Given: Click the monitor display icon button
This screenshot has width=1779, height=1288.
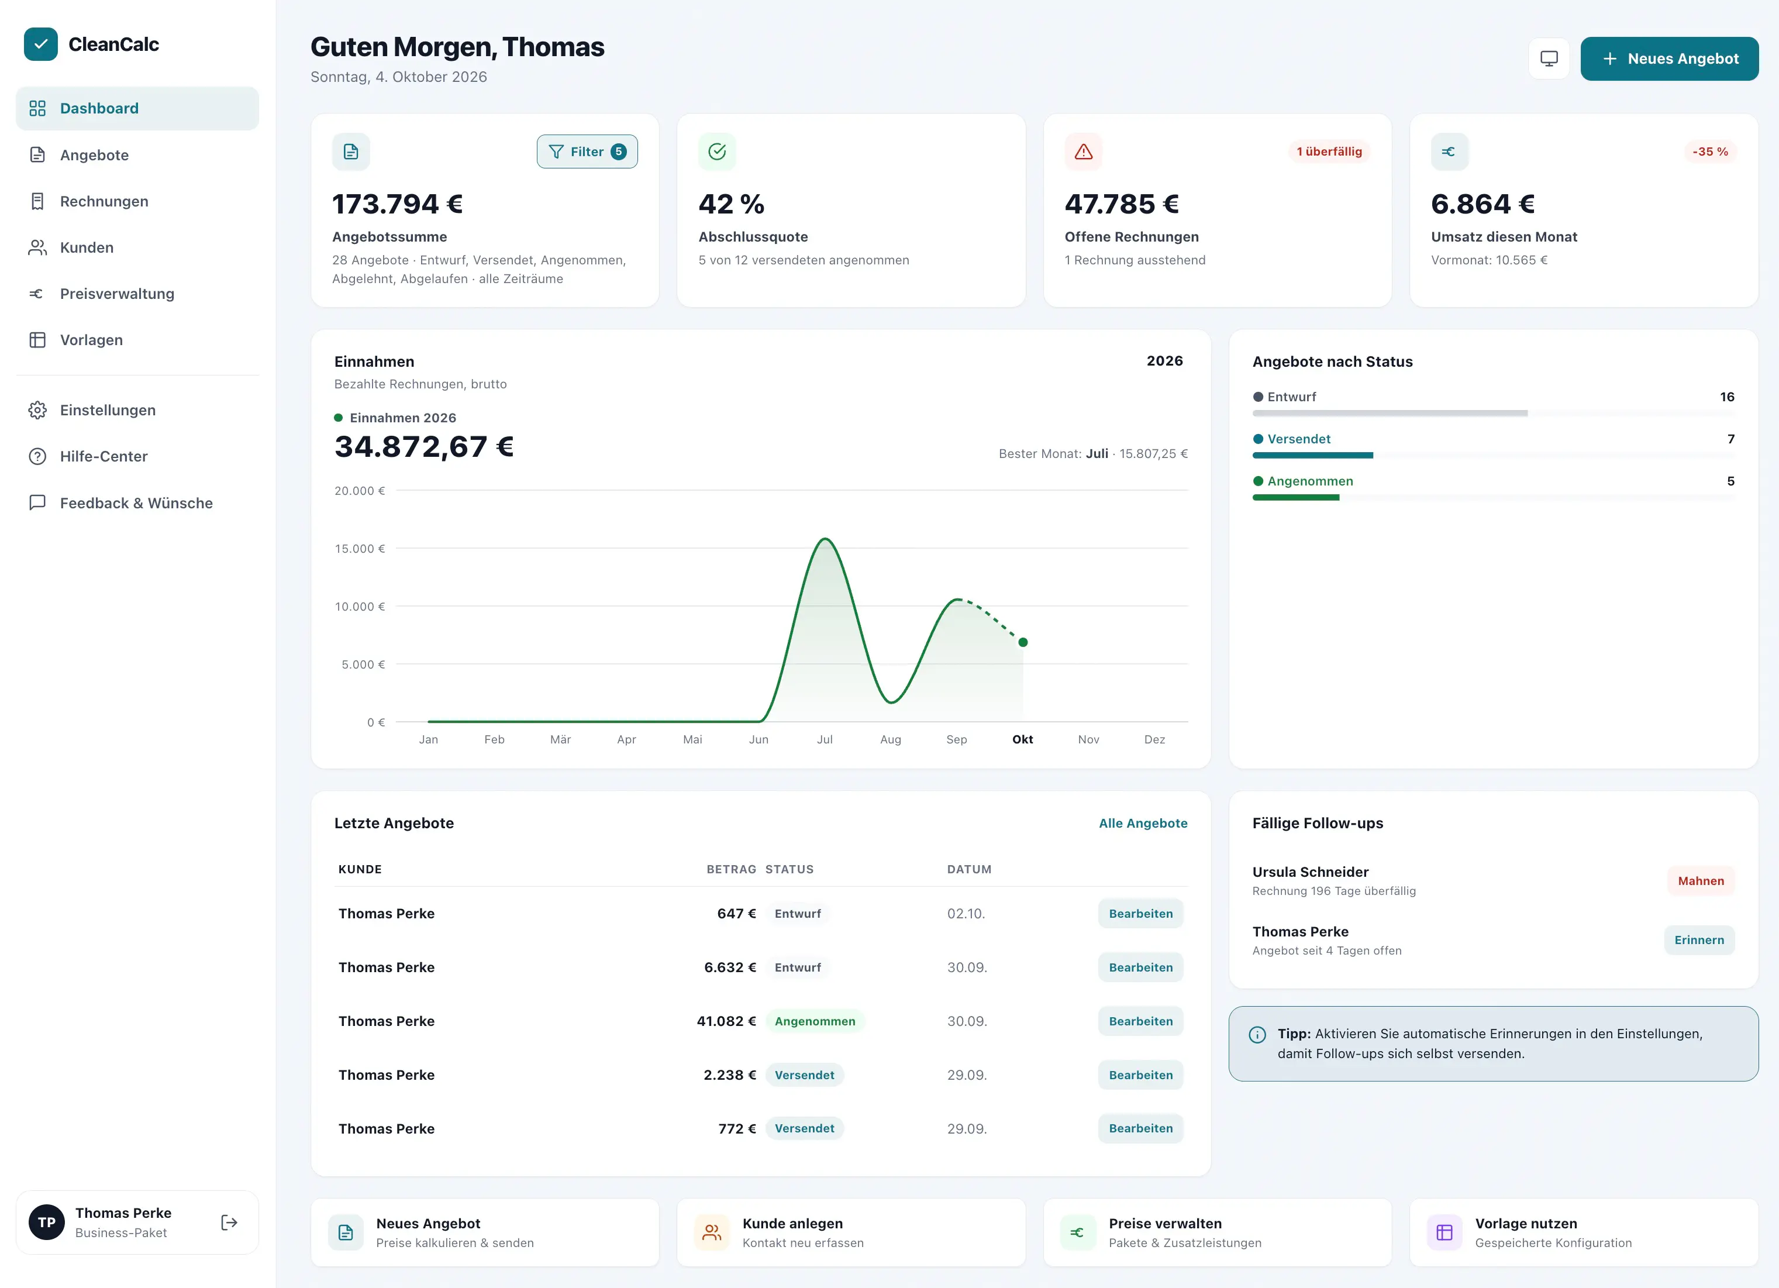Looking at the screenshot, I should [x=1549, y=59].
